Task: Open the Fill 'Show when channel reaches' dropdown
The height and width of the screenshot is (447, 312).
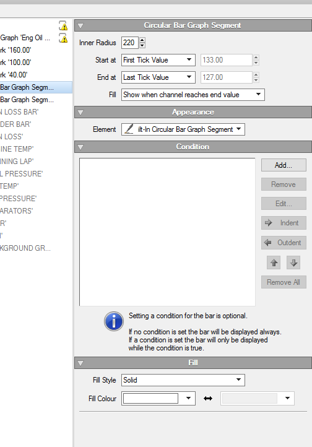Action: point(193,95)
